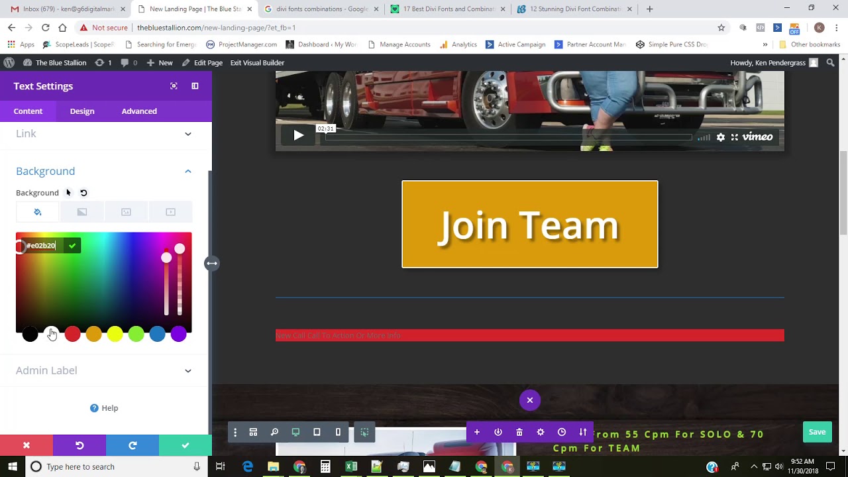Open the Help link
Image resolution: width=848 pixels, height=477 pixels.
pyautogui.click(x=104, y=408)
